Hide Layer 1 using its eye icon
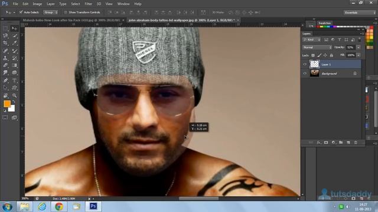The height and width of the screenshot is (212, 378). 305,64
